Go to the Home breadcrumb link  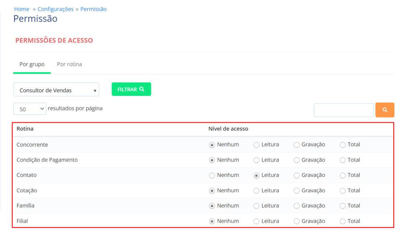click(22, 9)
